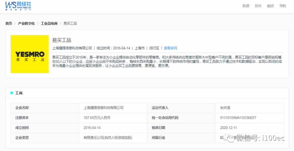Click the 上海市 location text
Image resolution: width=294 pixels, height=151 pixels.
point(140,48)
